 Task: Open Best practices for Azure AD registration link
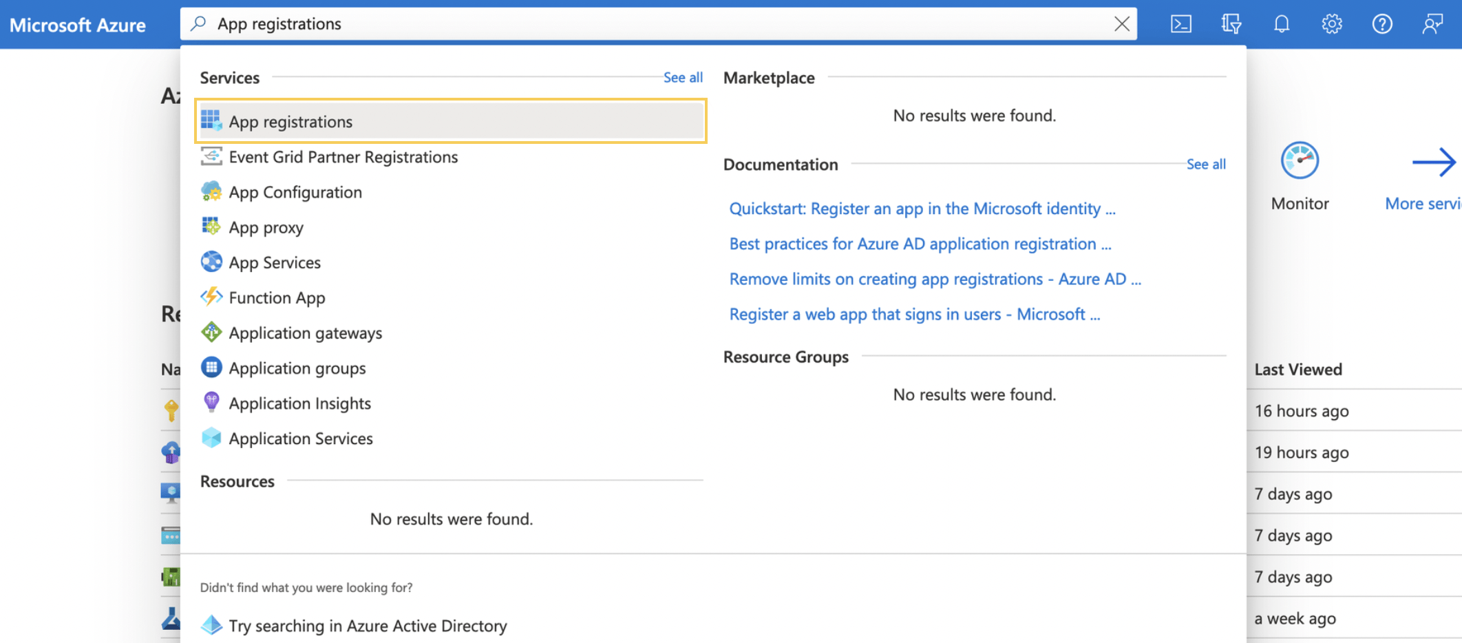point(920,244)
